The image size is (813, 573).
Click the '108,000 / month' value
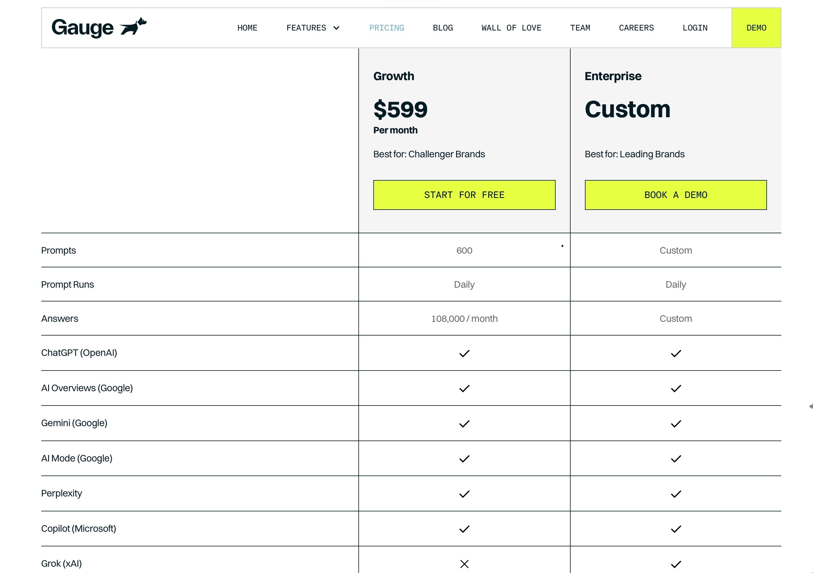pos(464,318)
